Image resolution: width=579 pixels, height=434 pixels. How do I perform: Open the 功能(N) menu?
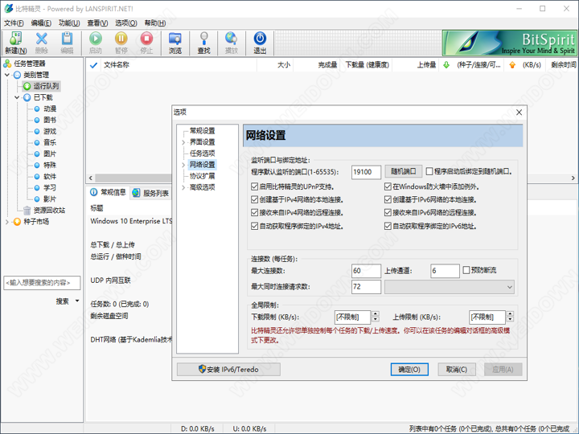tap(69, 23)
